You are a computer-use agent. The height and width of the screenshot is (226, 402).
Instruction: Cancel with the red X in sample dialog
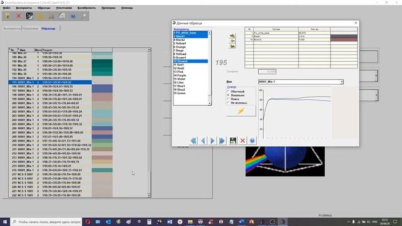pyautogui.click(x=242, y=141)
